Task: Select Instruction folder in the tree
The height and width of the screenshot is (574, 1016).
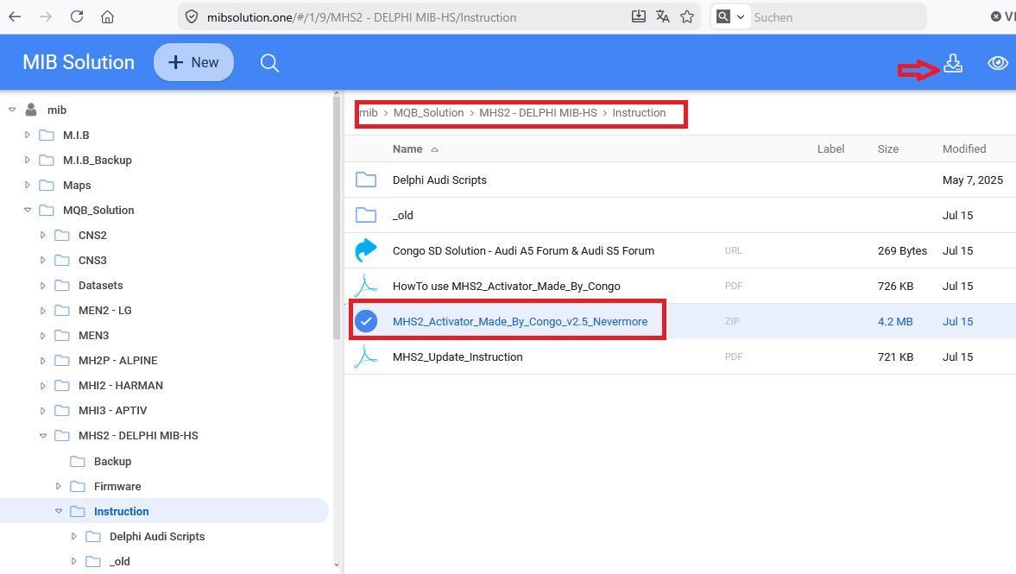Action: tap(121, 511)
